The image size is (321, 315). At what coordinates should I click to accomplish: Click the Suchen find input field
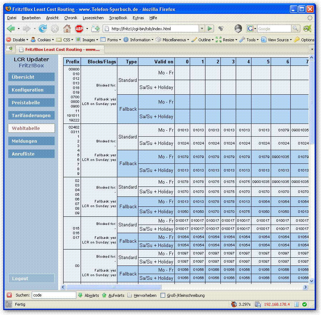tap(54, 295)
